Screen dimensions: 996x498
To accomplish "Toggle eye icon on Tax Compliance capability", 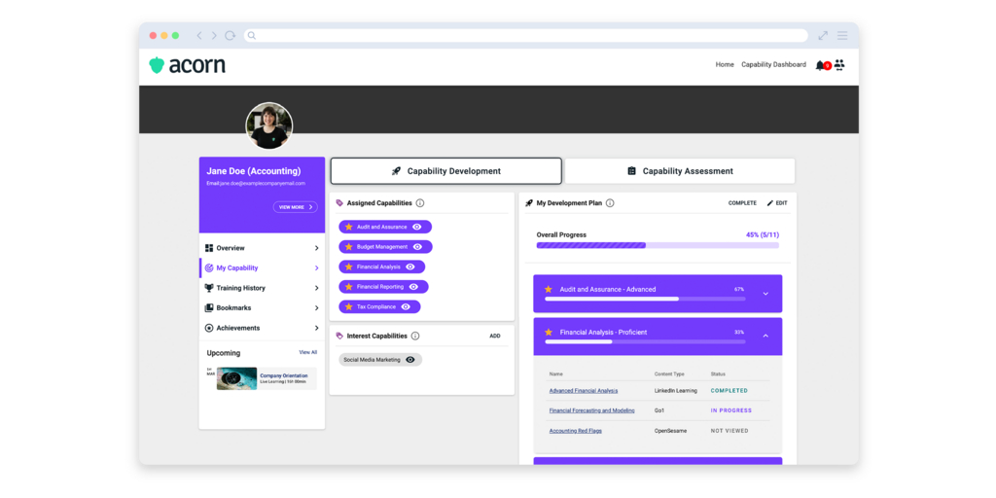I will pyautogui.click(x=406, y=306).
